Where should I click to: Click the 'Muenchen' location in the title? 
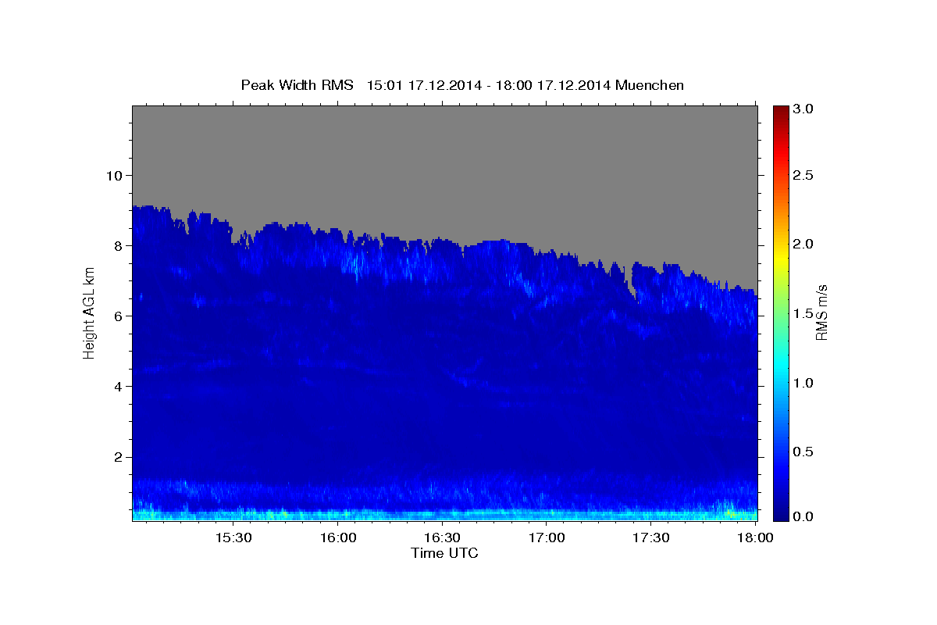tap(650, 85)
